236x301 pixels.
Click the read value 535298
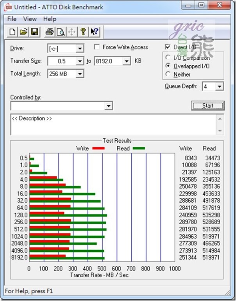pyautogui.click(x=211, y=215)
